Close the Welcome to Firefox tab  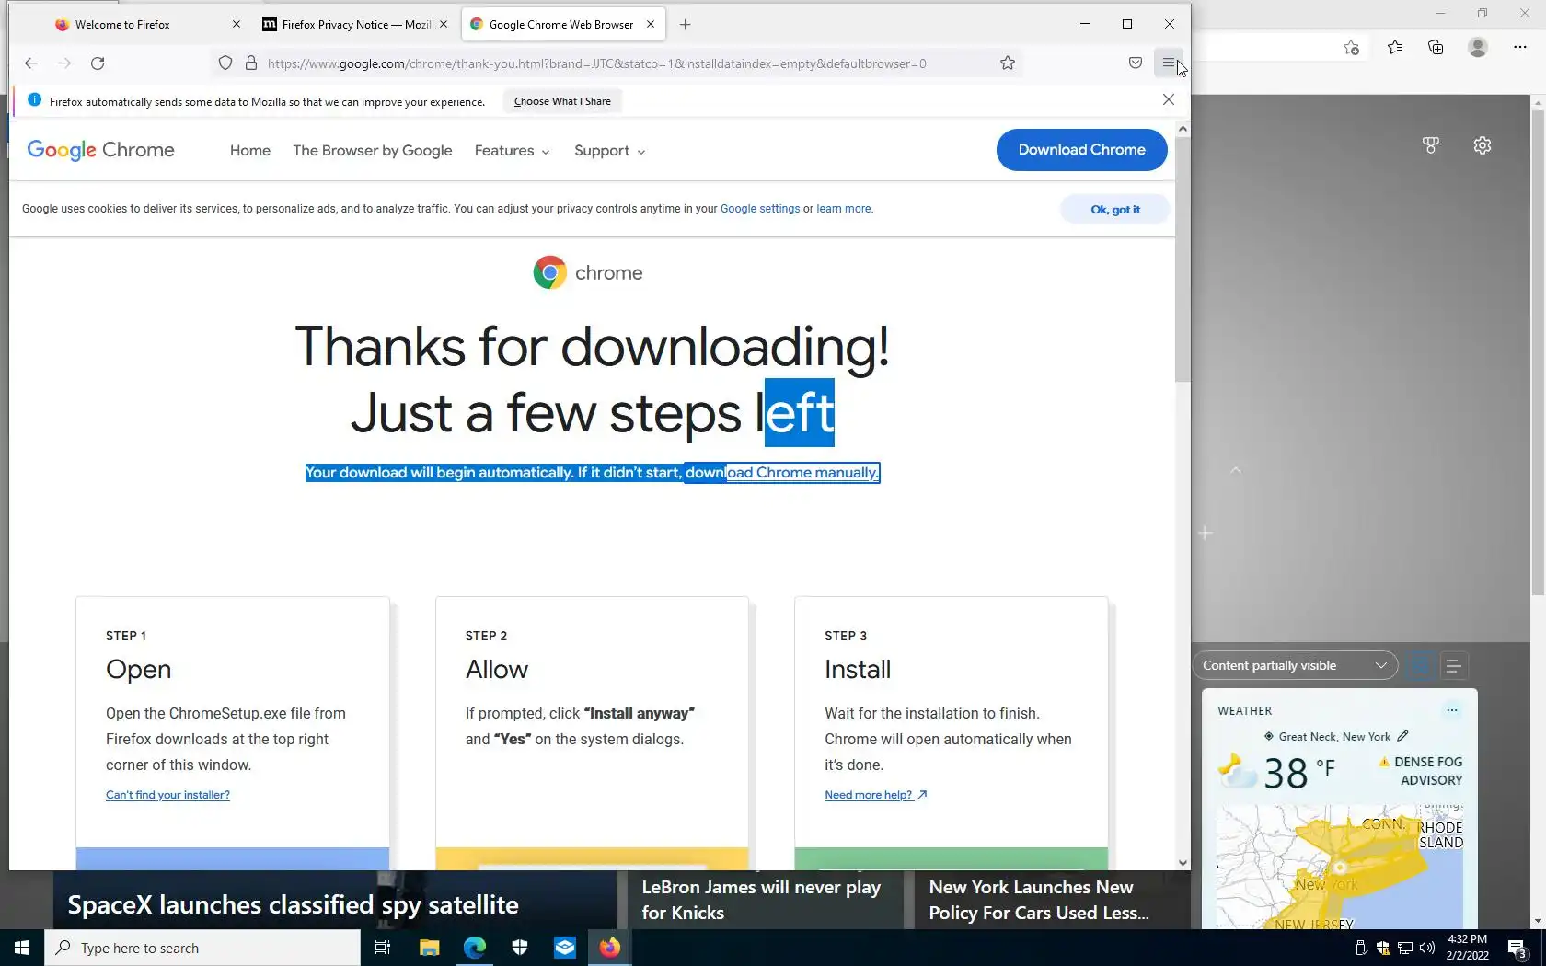[237, 25]
